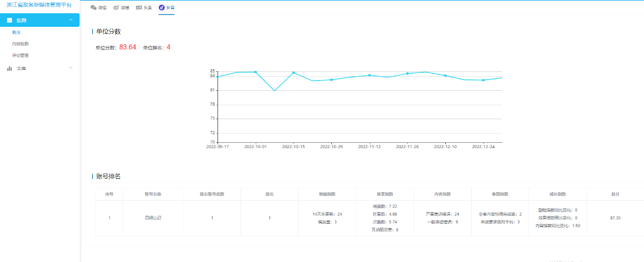Click the line-chart icon beside 监测
This screenshot has height=262, width=644.
[10, 20]
